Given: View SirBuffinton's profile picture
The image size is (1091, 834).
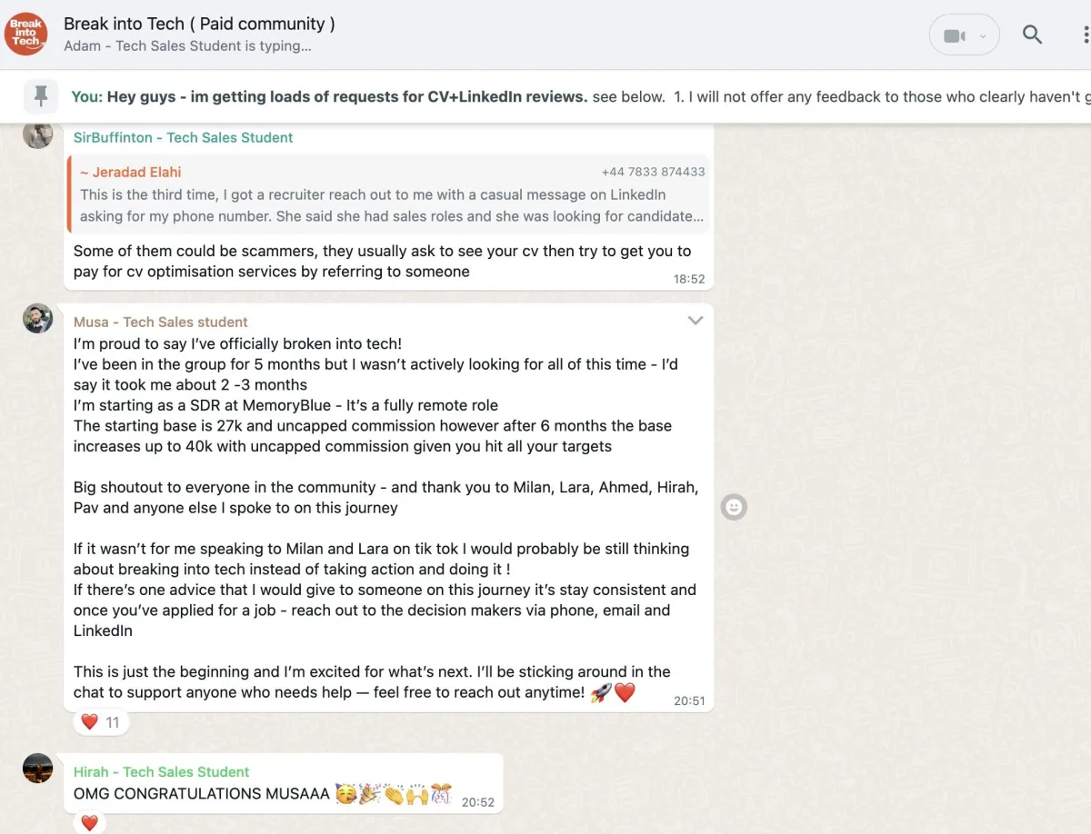Looking at the screenshot, I should coord(38,135).
